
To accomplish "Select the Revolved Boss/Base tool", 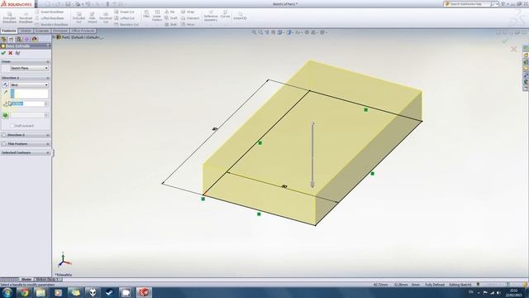I will 26,18.
